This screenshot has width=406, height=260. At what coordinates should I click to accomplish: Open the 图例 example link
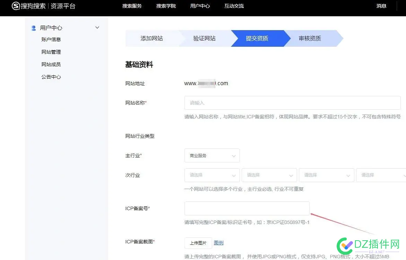pos(219,243)
